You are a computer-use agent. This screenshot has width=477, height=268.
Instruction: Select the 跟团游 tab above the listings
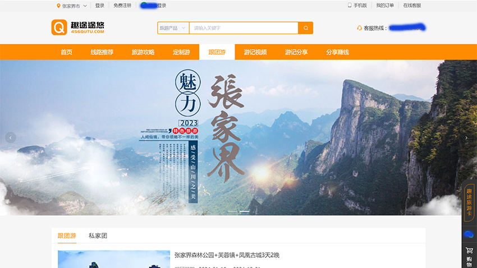(x=67, y=236)
